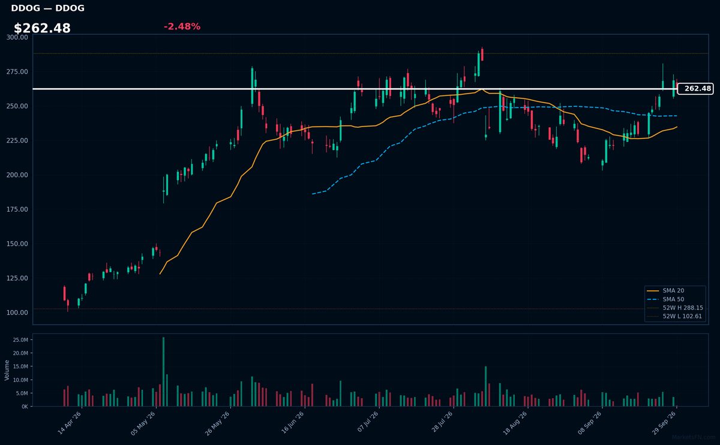The image size is (720, 445).
Task: Click the 05 May '26 date label
Action: pyautogui.click(x=144, y=422)
